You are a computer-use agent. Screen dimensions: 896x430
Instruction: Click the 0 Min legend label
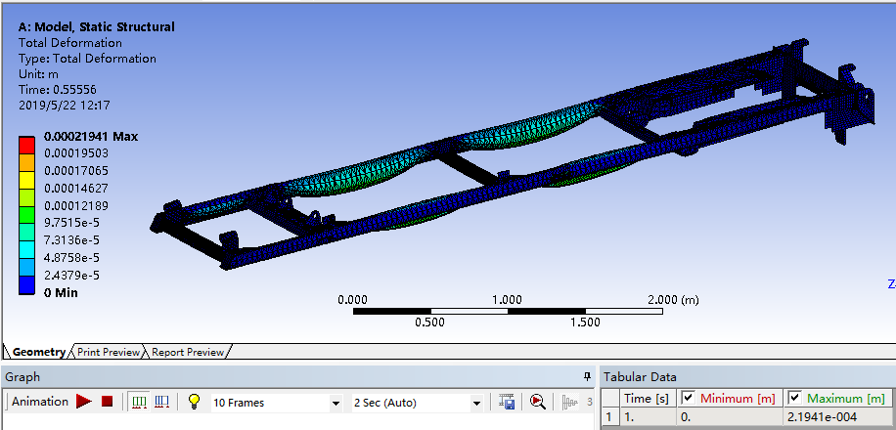(x=62, y=293)
